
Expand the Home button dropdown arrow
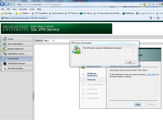point(154,18)
